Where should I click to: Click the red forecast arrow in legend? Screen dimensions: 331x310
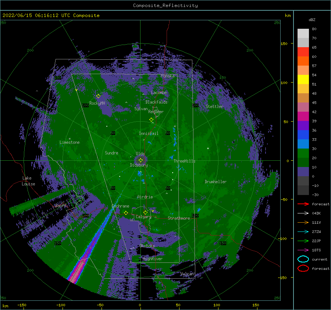pyautogui.click(x=303, y=204)
